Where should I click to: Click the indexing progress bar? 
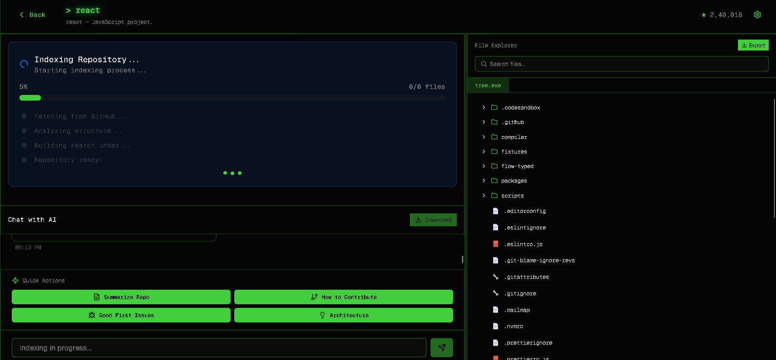[232, 98]
